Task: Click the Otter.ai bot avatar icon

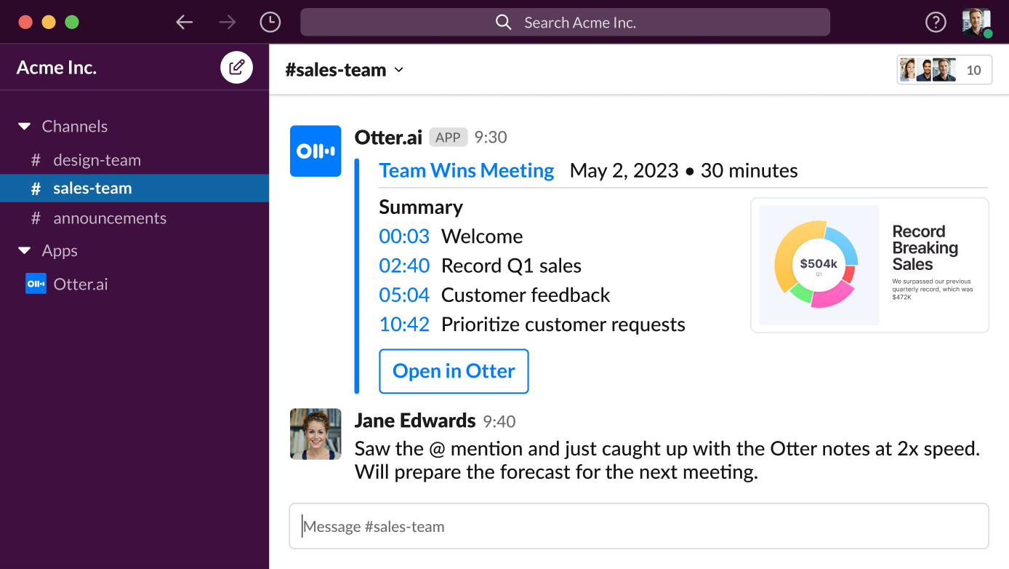Action: pyautogui.click(x=315, y=151)
